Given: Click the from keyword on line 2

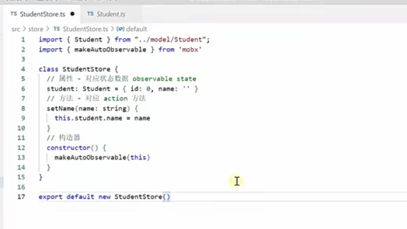Looking at the screenshot, I should [167, 49].
